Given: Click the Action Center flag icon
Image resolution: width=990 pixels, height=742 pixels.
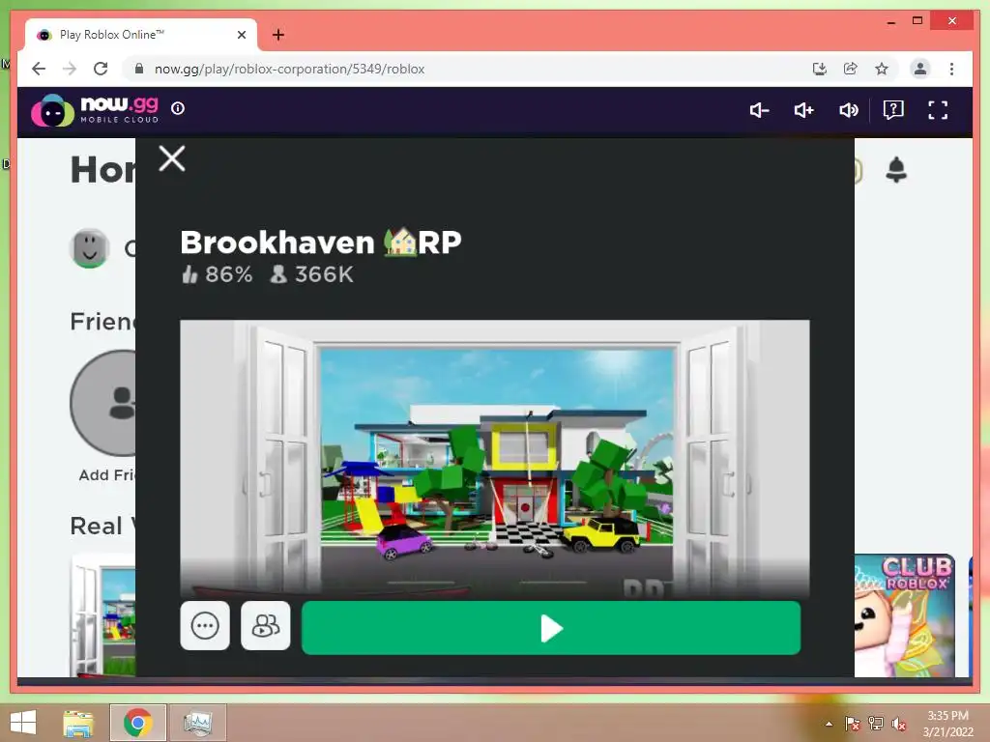Looking at the screenshot, I should click(853, 724).
